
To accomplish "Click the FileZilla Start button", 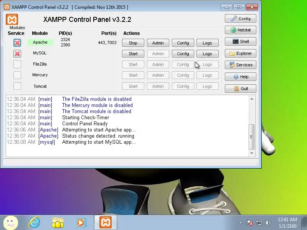I will pyautogui.click(x=133, y=64).
